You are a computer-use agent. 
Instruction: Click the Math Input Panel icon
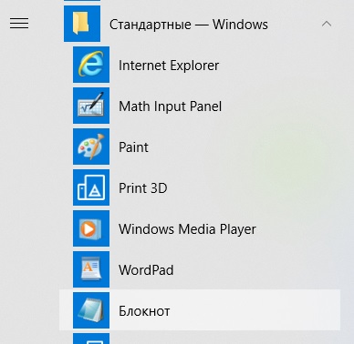(x=91, y=106)
